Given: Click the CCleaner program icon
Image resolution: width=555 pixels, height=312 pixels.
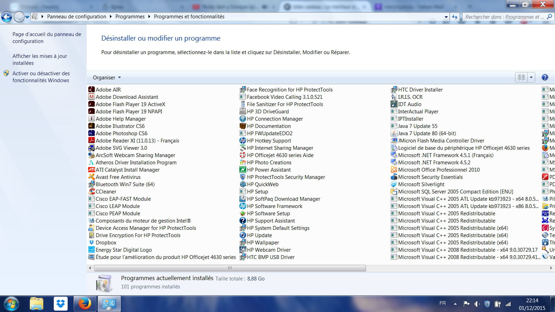Looking at the screenshot, I should pos(91,191).
